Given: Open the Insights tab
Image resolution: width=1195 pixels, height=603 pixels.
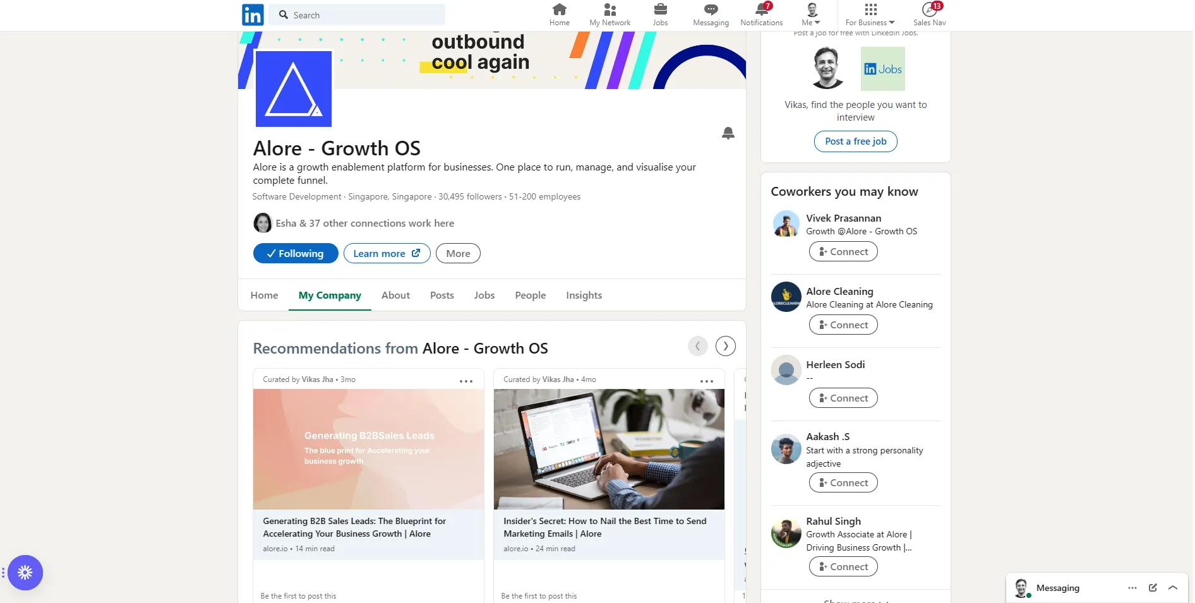Looking at the screenshot, I should tap(584, 295).
